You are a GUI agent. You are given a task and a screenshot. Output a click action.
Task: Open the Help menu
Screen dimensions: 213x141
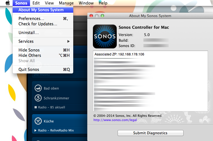(103, 3)
